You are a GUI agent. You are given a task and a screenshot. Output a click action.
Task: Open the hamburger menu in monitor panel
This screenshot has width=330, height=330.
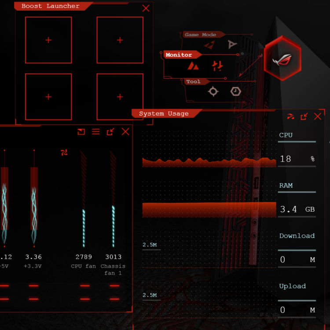95,132
